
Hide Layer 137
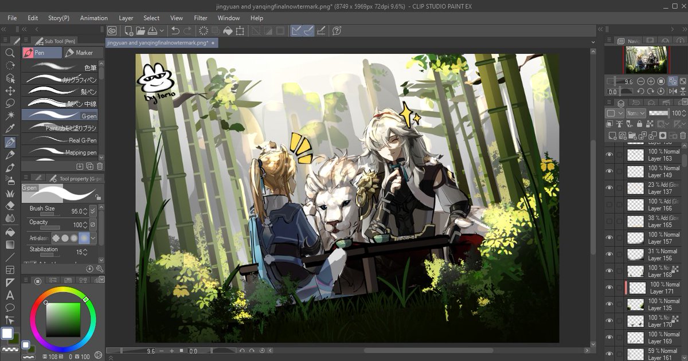609,188
